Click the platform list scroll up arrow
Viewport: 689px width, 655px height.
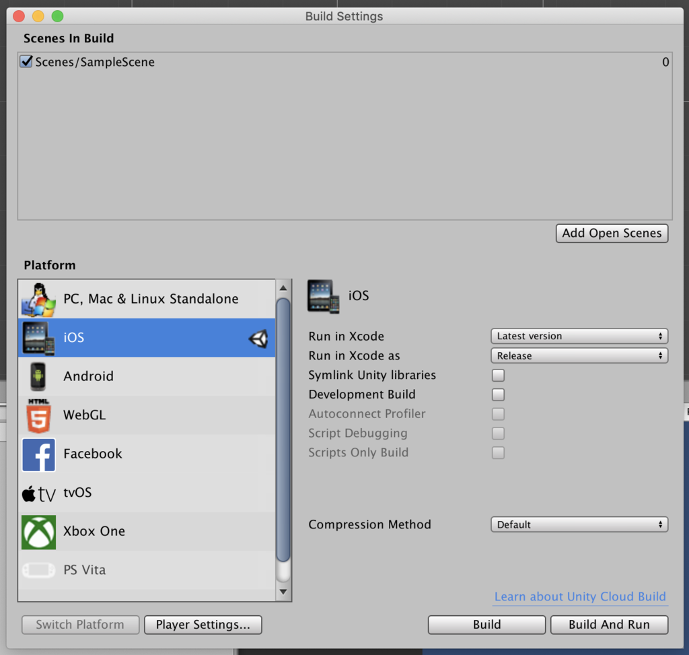(x=283, y=288)
